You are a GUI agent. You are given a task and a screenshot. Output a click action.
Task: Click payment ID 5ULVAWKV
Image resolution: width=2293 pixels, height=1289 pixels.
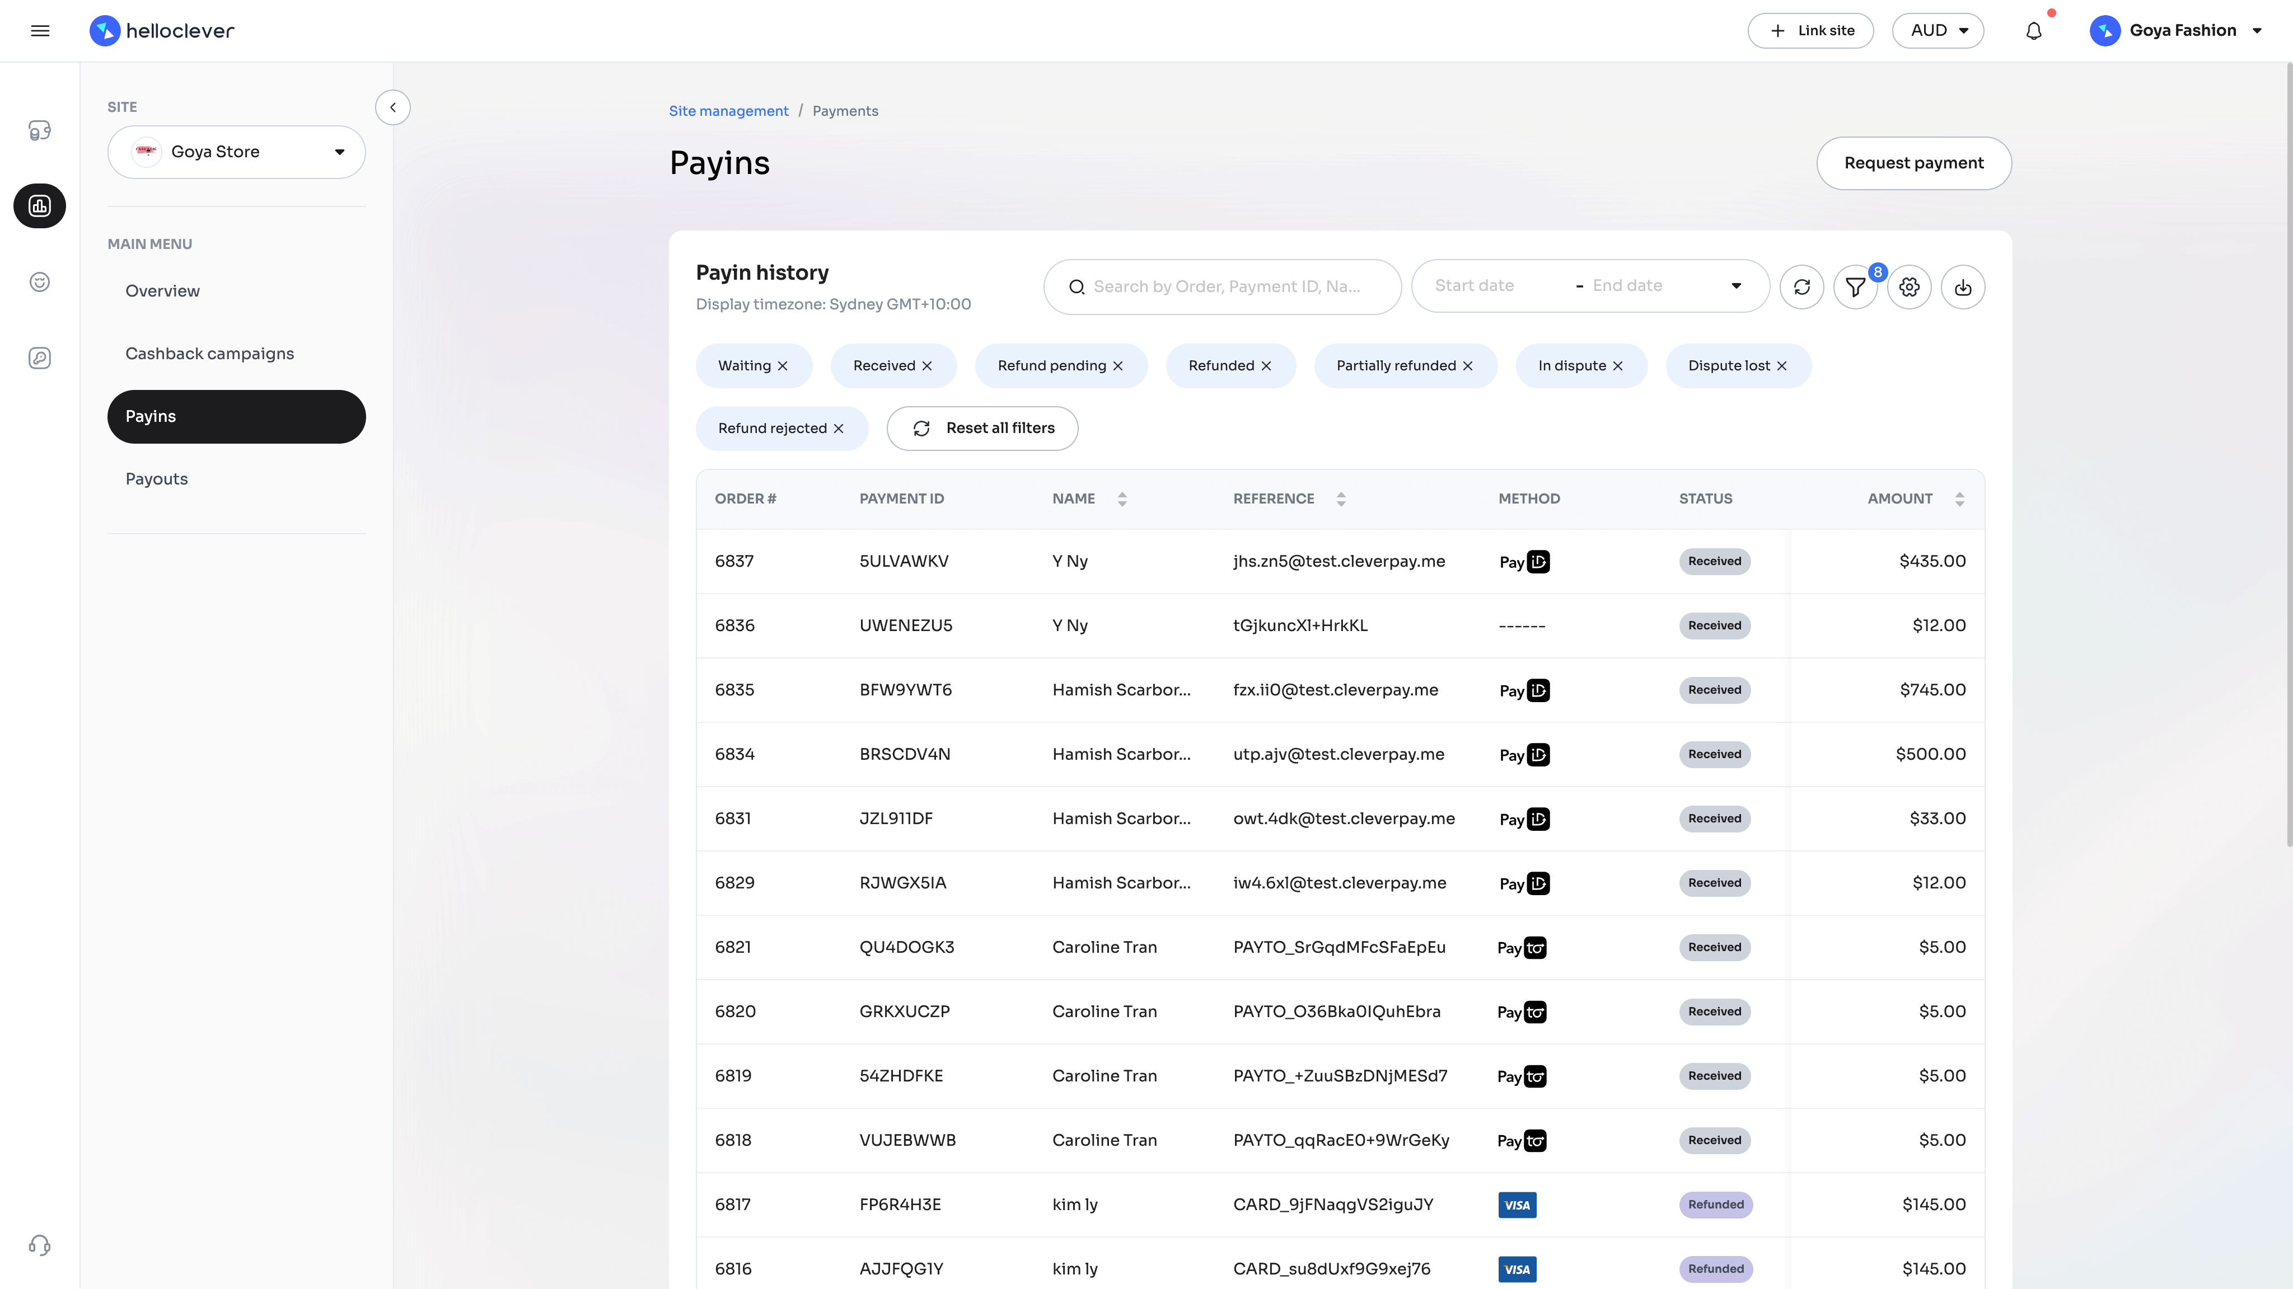point(904,562)
